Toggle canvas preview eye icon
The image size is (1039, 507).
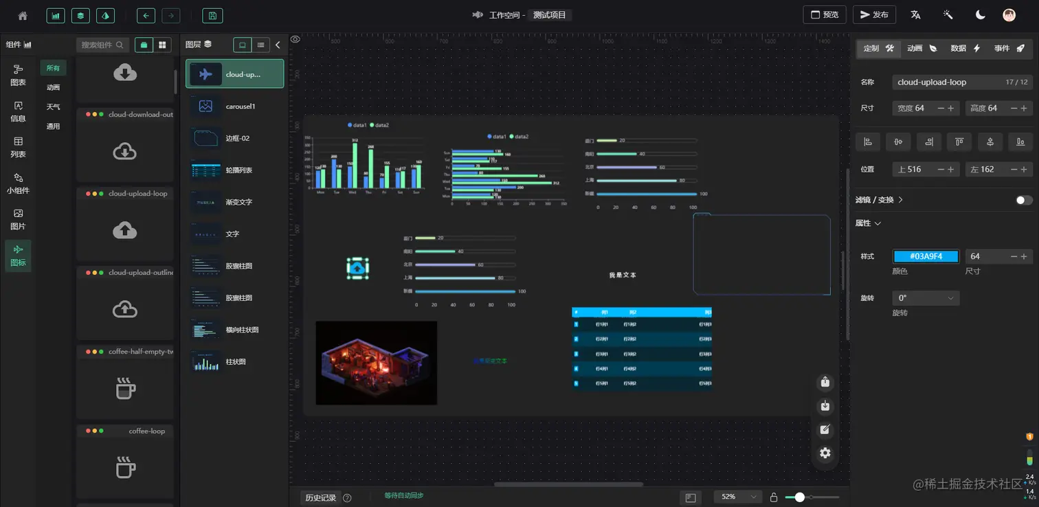click(295, 39)
